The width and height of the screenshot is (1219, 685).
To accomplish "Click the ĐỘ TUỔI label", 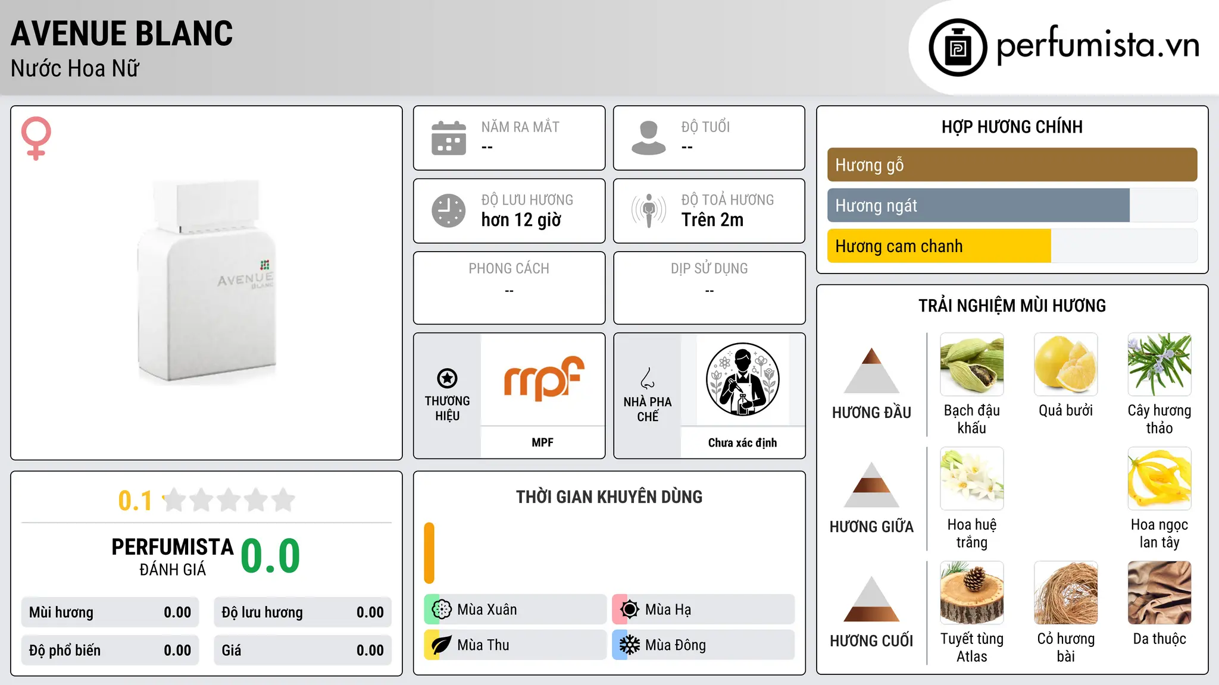I will tap(705, 127).
